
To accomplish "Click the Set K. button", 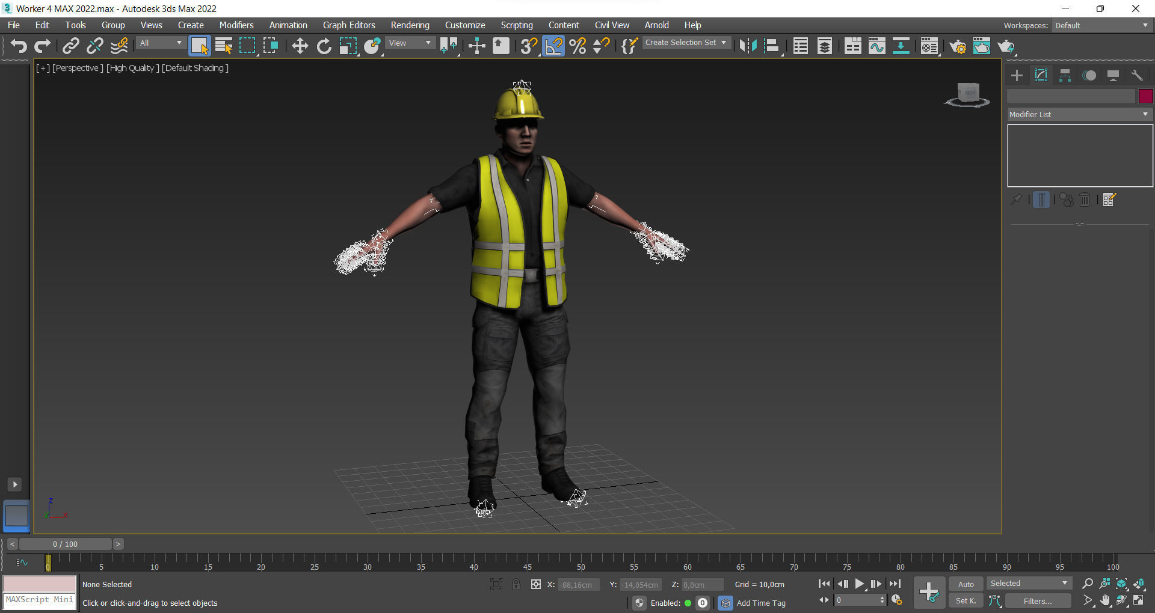I will pos(966,601).
